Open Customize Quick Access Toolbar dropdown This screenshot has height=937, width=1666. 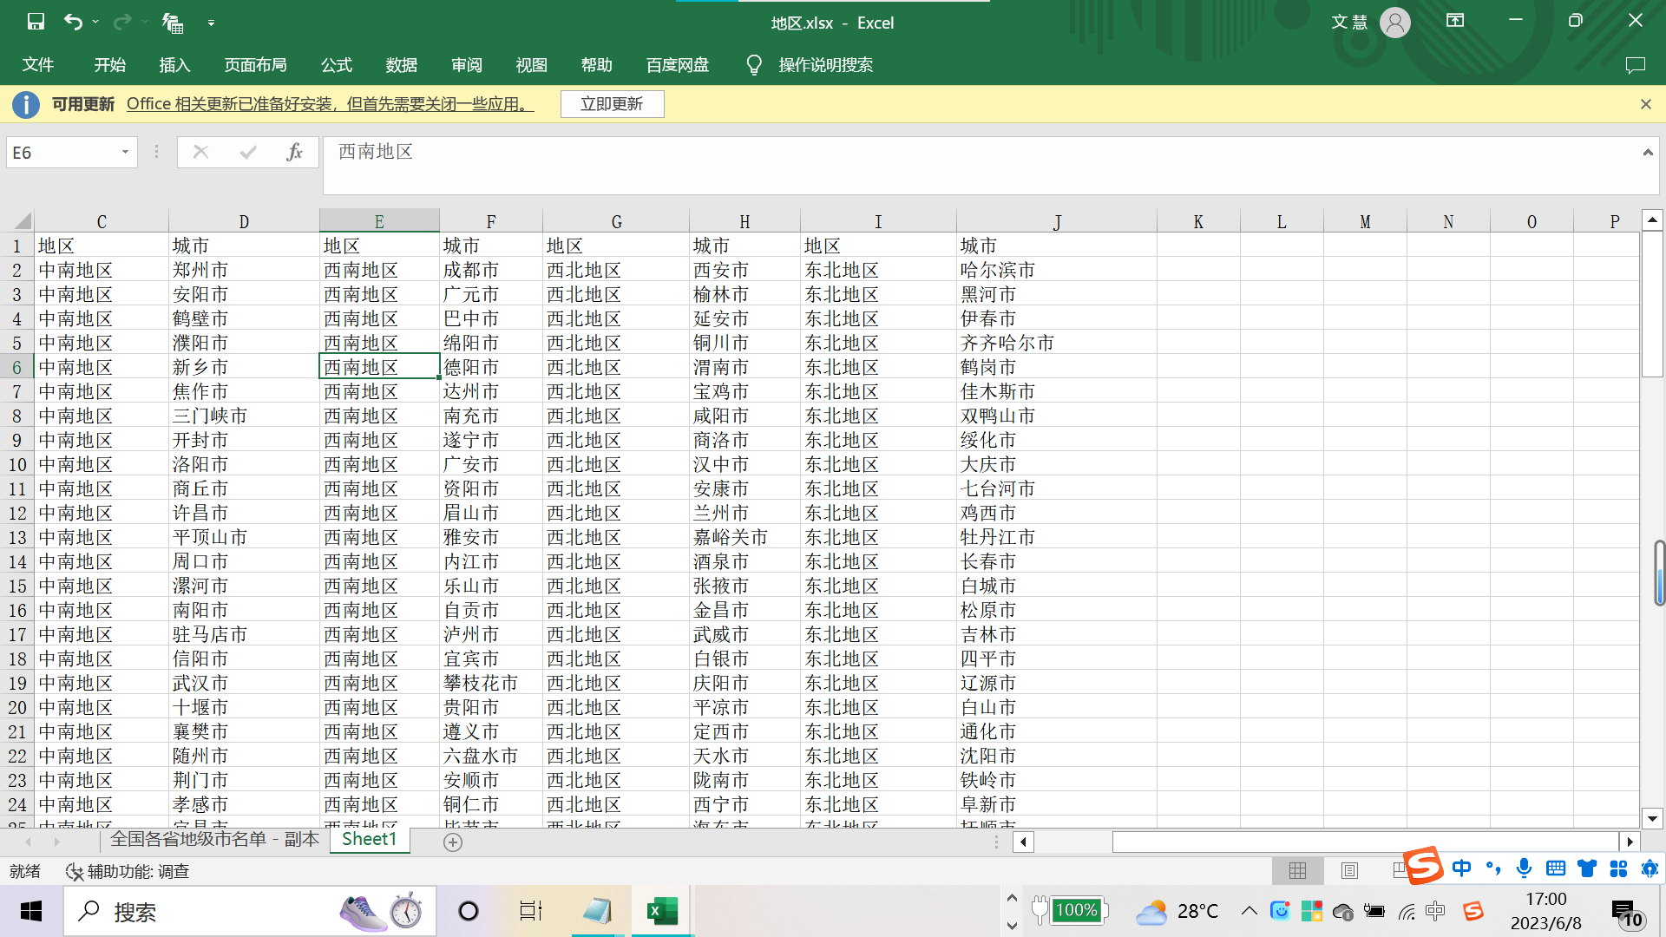point(211,23)
